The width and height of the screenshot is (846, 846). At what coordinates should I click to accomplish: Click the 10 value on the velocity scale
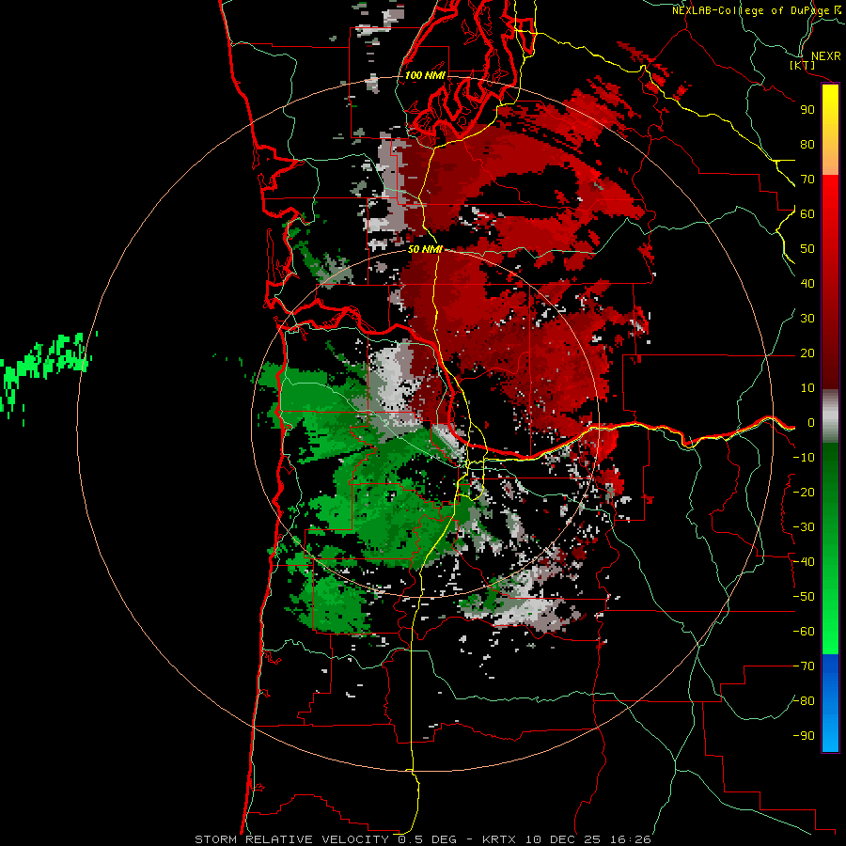point(807,388)
